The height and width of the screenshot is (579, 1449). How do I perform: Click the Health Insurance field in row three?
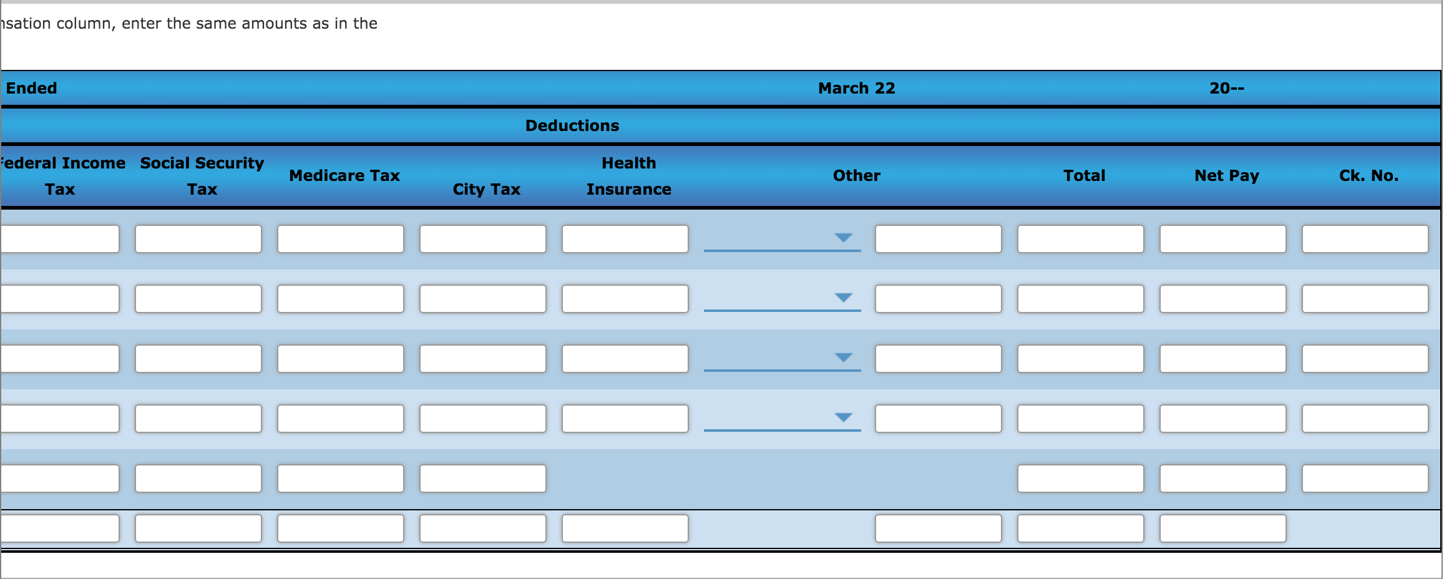(625, 358)
